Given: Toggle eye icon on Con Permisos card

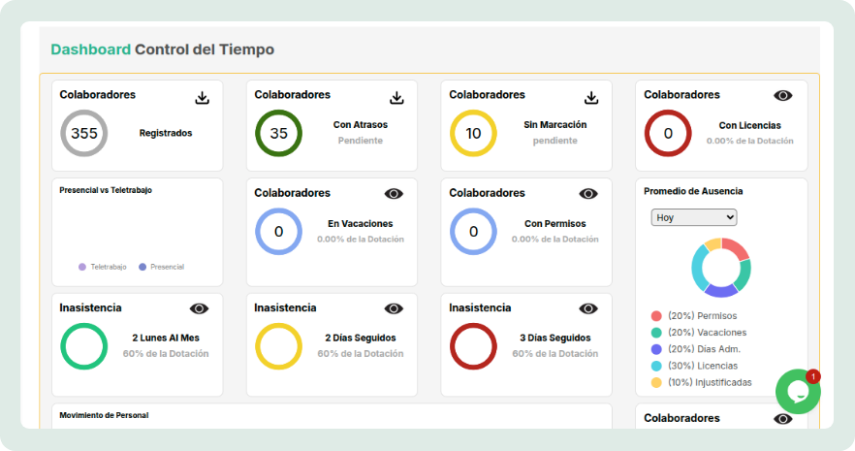Looking at the screenshot, I should tap(588, 193).
